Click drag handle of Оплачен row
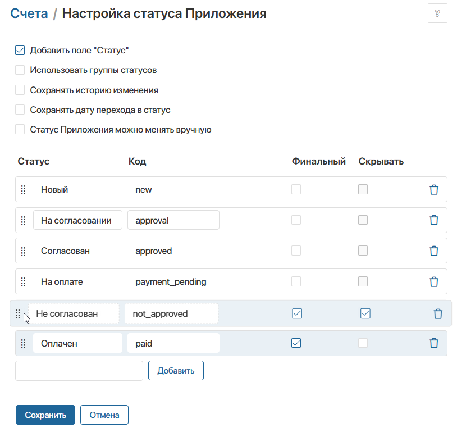This screenshot has width=457, height=428. click(x=24, y=344)
